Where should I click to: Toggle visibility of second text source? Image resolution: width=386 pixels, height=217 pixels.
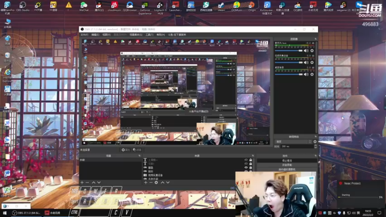coord(246,163)
